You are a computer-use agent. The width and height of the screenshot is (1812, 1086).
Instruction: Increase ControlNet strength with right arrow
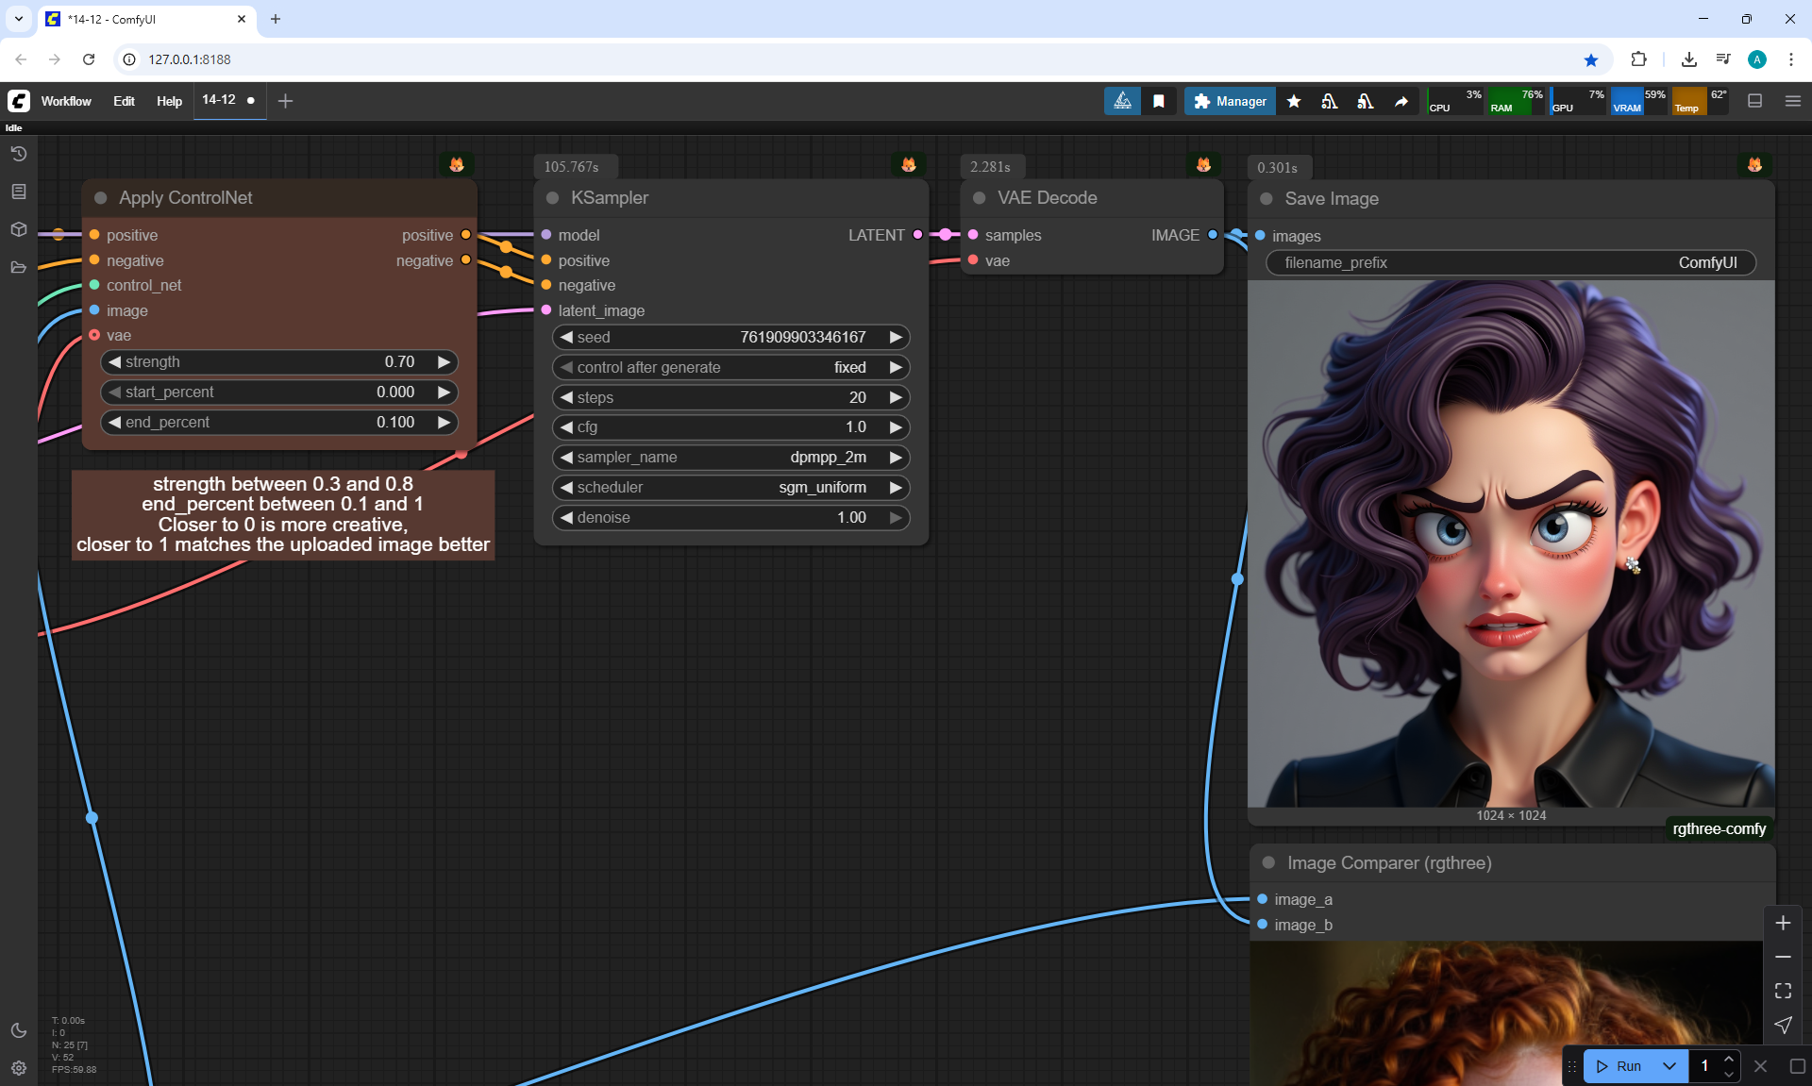(x=444, y=362)
